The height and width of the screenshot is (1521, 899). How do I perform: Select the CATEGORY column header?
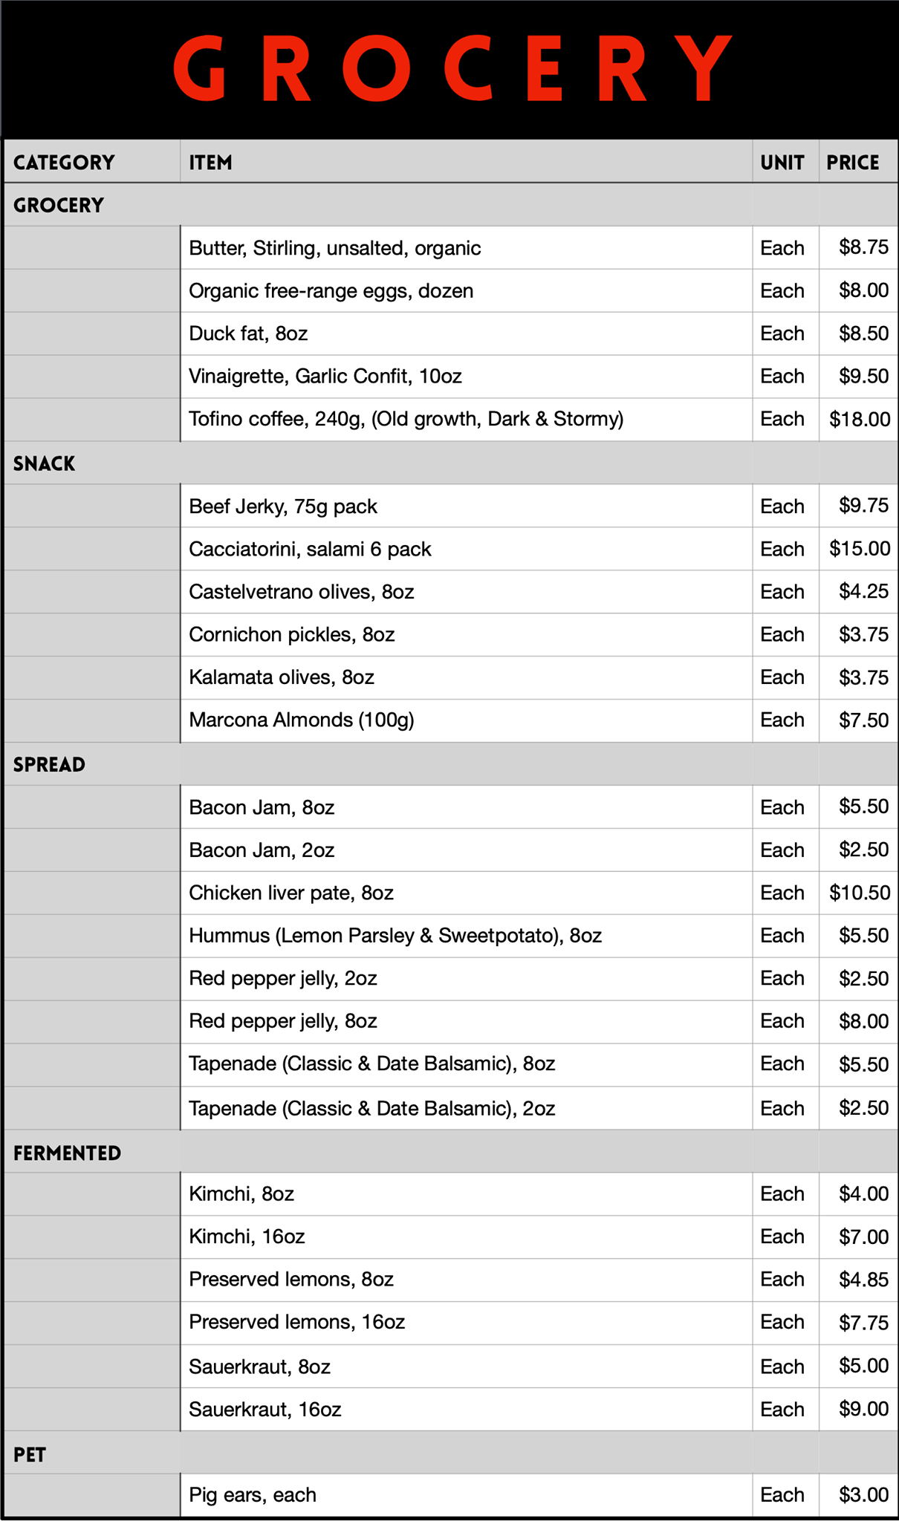[x=64, y=163]
